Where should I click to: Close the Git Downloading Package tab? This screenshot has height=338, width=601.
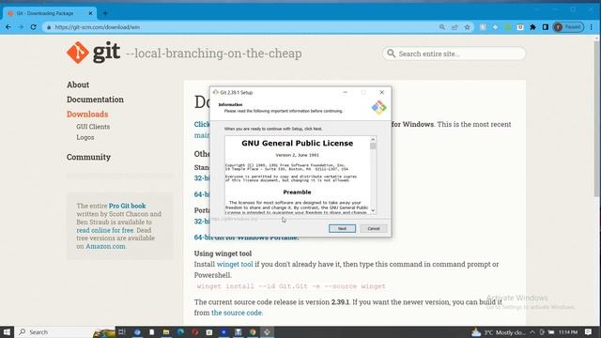pyautogui.click(x=90, y=13)
